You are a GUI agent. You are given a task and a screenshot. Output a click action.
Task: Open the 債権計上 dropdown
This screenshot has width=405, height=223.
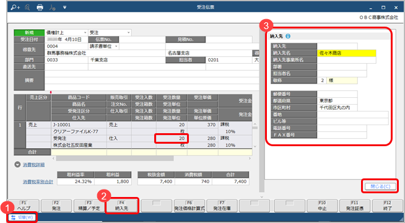[x=66, y=33]
